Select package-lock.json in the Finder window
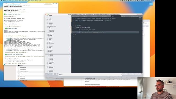Screen dimensions: 176x99 (24, 72)
